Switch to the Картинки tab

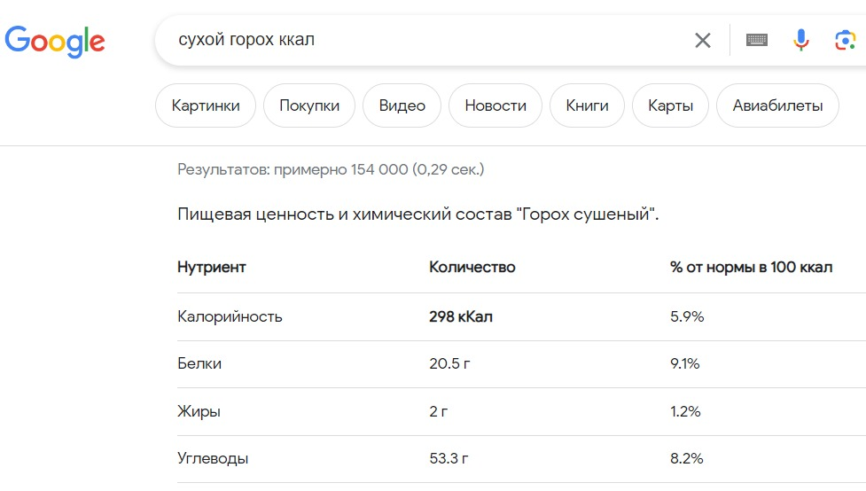206,106
